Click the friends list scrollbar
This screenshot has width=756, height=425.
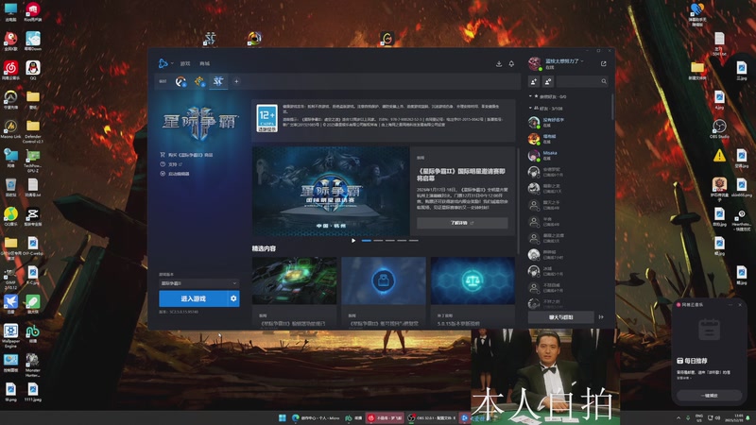click(x=612, y=107)
